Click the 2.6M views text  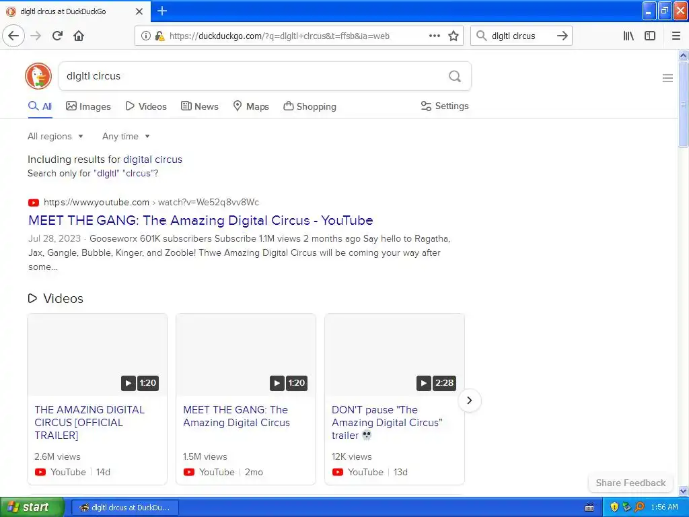click(58, 457)
